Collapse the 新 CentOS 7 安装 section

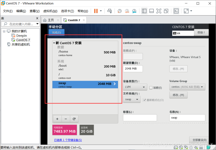(54, 43)
